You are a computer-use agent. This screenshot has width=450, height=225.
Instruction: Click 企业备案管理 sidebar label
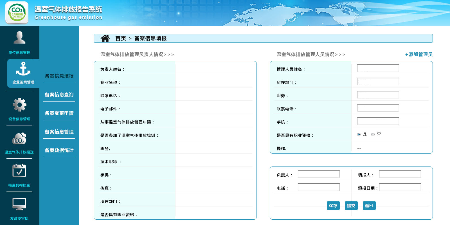[23, 82]
